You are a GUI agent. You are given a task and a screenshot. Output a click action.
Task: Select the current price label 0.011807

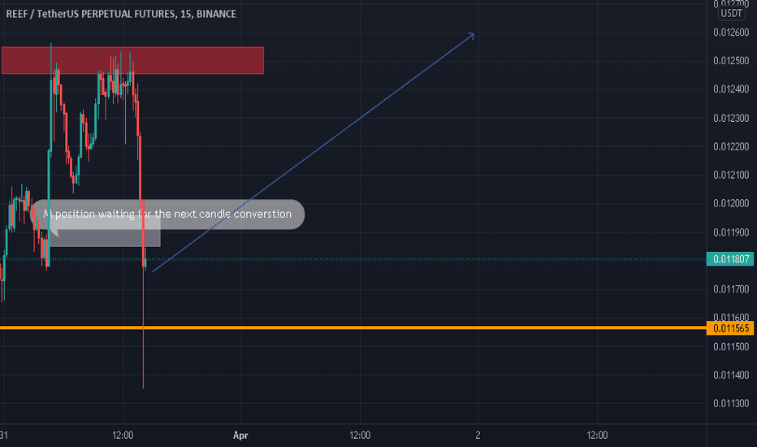pyautogui.click(x=730, y=259)
